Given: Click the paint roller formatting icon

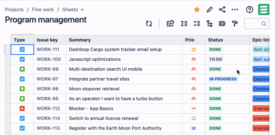Looking at the screenshot, I should [235, 23].
